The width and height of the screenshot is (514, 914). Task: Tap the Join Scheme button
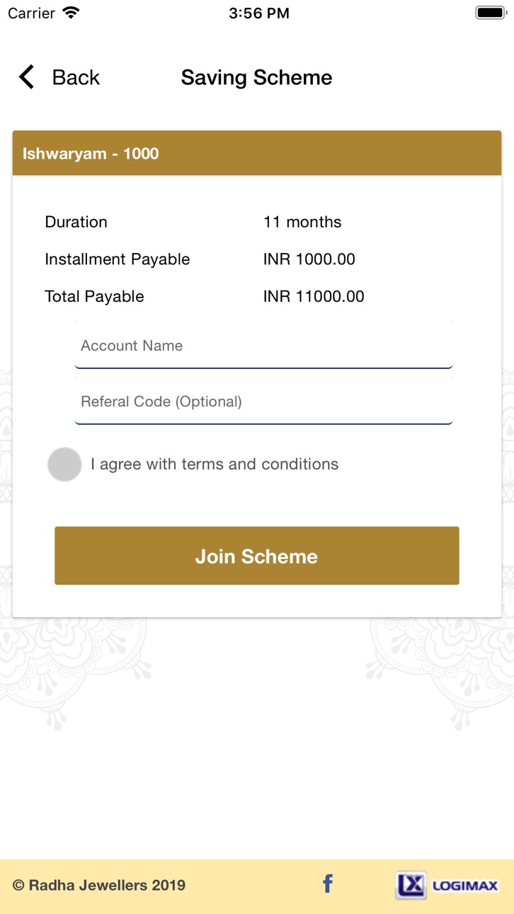257,555
